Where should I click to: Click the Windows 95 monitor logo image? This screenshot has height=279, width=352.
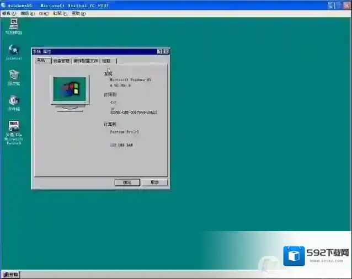point(70,91)
